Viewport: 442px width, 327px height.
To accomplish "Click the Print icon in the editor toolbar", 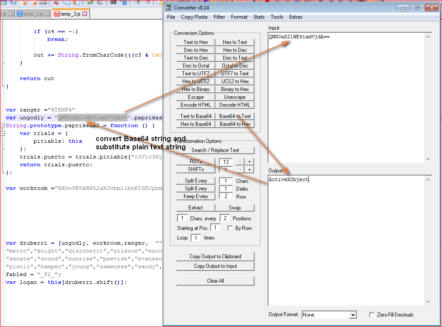I will pyautogui.click(x=43, y=2).
